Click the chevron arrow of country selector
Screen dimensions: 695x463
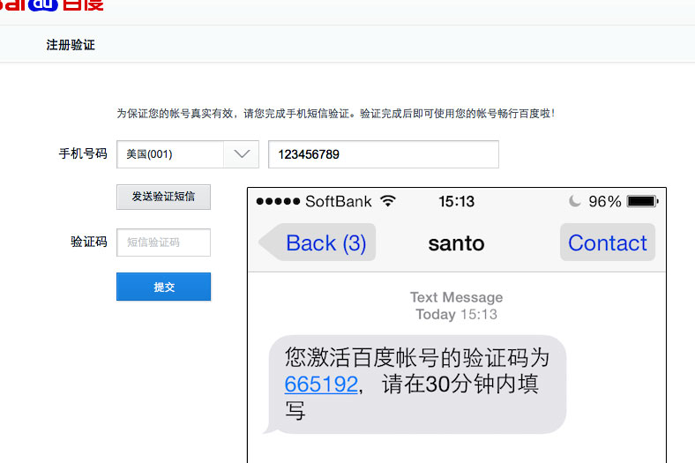[242, 154]
